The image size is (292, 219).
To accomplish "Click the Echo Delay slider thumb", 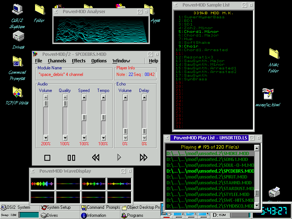I will click(x=144, y=131).
